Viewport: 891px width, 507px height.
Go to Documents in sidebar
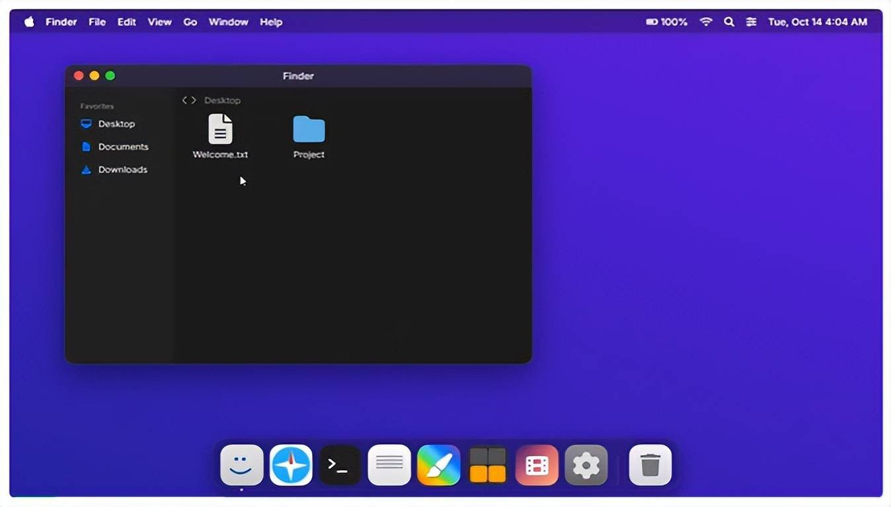(122, 147)
